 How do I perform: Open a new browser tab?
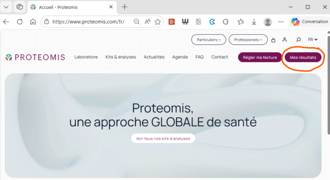pos(125,7)
